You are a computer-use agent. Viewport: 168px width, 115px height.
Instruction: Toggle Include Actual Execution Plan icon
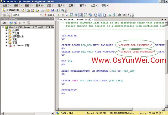click(x=86, y=15)
